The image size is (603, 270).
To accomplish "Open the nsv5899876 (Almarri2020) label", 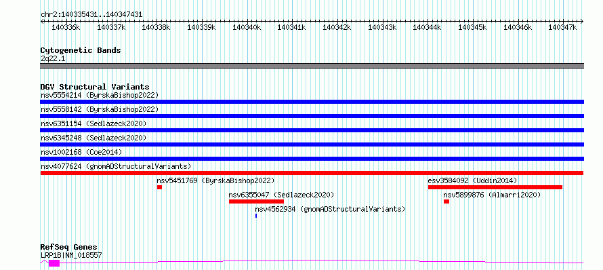I will (x=493, y=195).
